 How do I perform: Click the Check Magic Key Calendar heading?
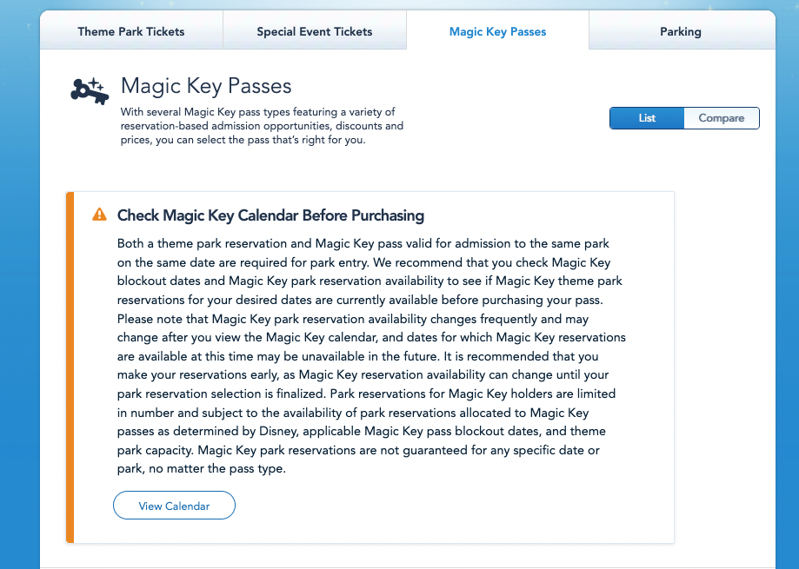click(270, 215)
